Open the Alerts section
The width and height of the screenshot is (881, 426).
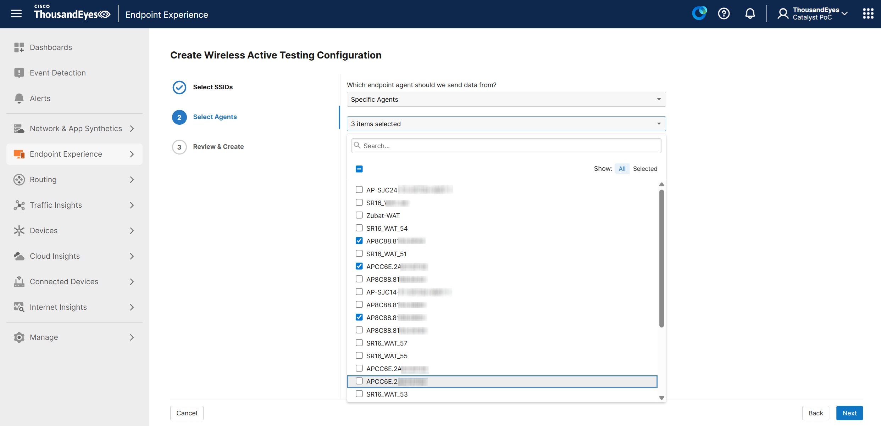40,98
